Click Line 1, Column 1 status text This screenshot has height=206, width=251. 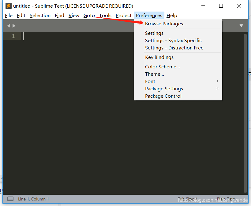pos(33,199)
